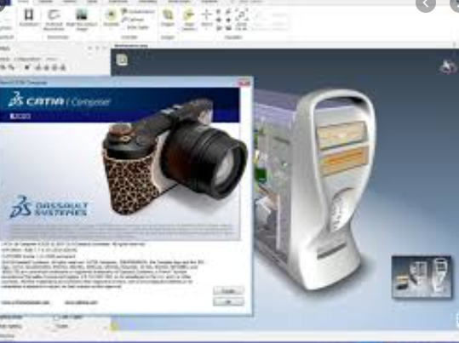Click the large crosshair icon in the ribbon

coord(207,14)
